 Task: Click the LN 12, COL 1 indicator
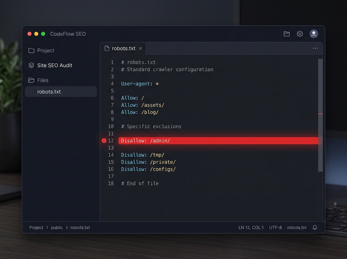pos(251,227)
